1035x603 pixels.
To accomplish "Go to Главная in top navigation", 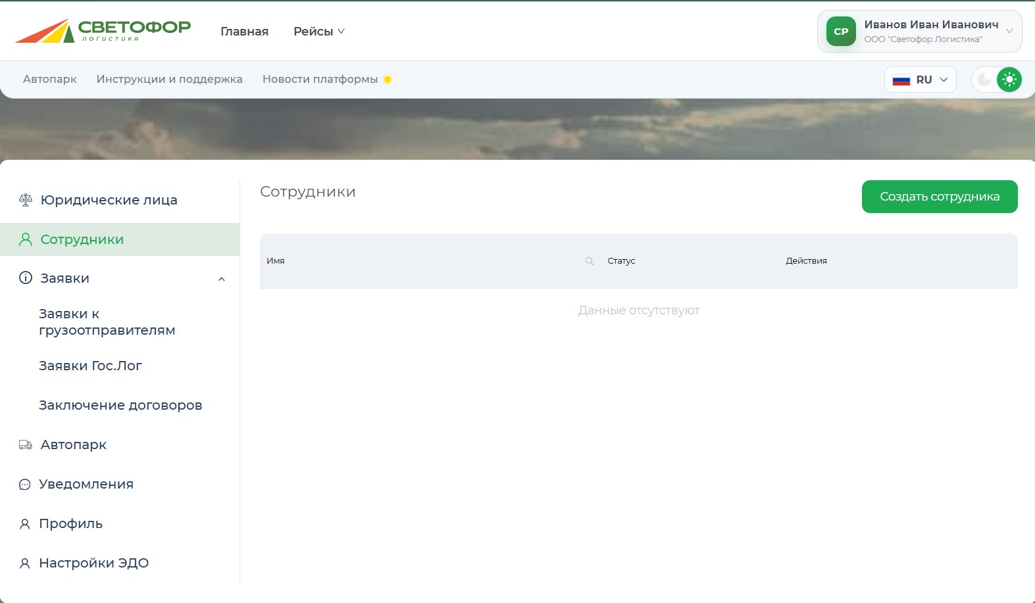I will point(244,32).
